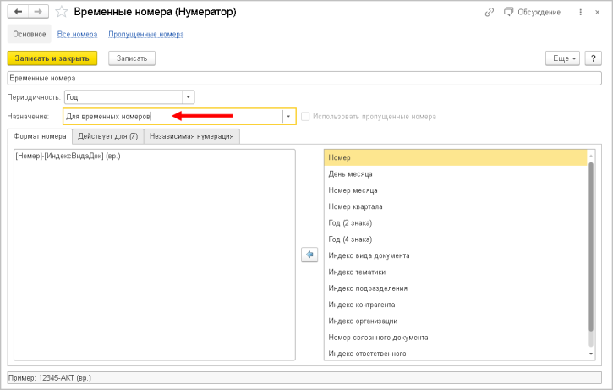Select Номер месяца in the list
This screenshot has width=613, height=390.
point(456,190)
